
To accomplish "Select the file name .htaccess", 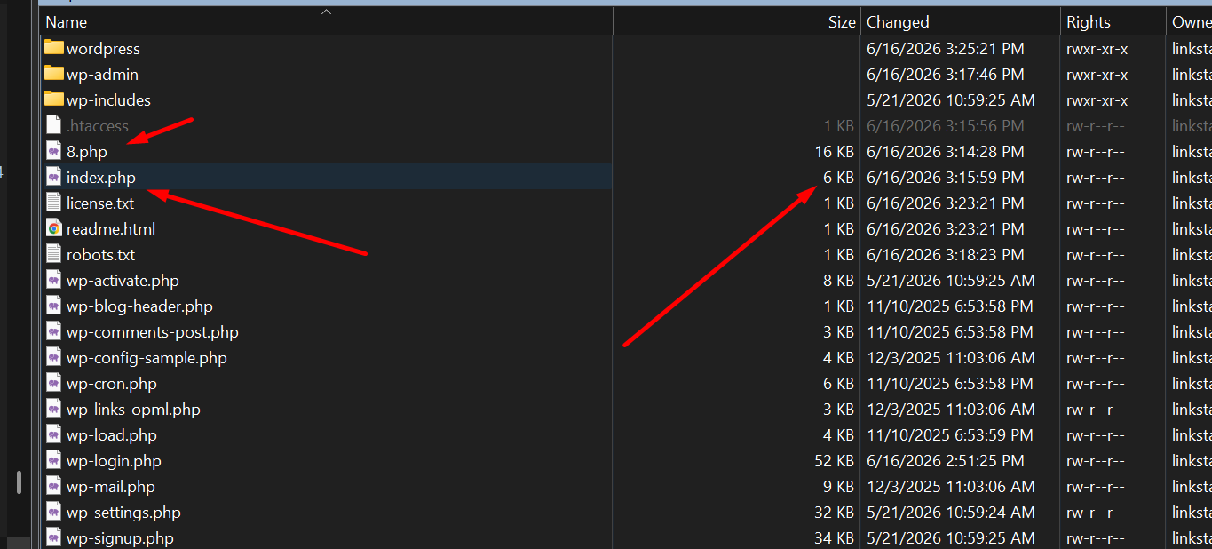I will [98, 126].
